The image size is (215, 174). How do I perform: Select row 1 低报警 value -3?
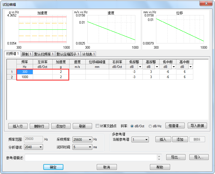(134, 72)
